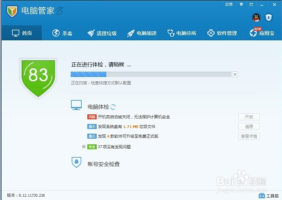The image size is (282, 200).
Task: Switch to the 软件管理 software tab
Action: coord(222,33)
